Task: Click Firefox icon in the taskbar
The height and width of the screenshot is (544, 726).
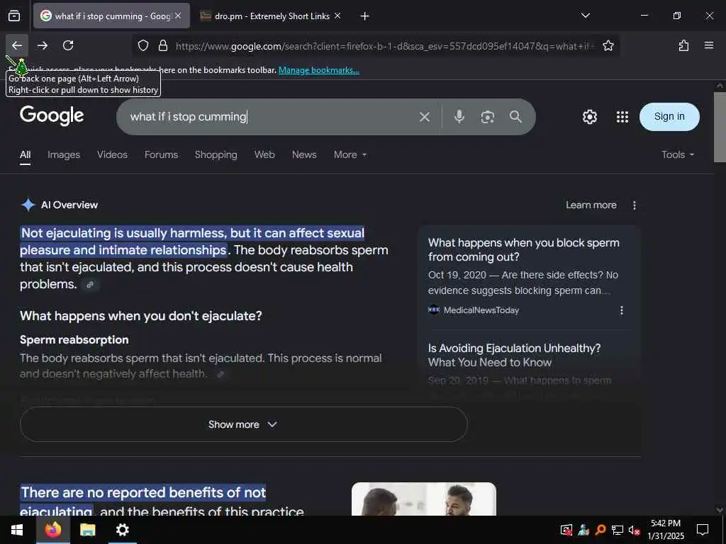Action: [x=53, y=530]
